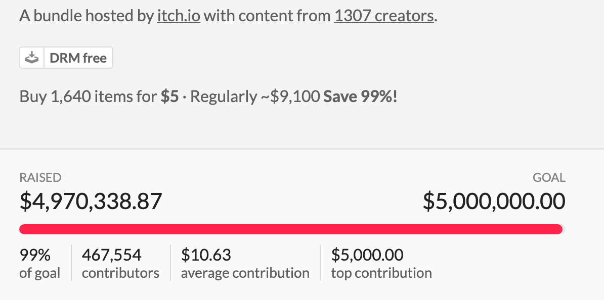Open the 1307 creators link
Image resolution: width=604 pixels, height=300 pixels.
(x=383, y=16)
